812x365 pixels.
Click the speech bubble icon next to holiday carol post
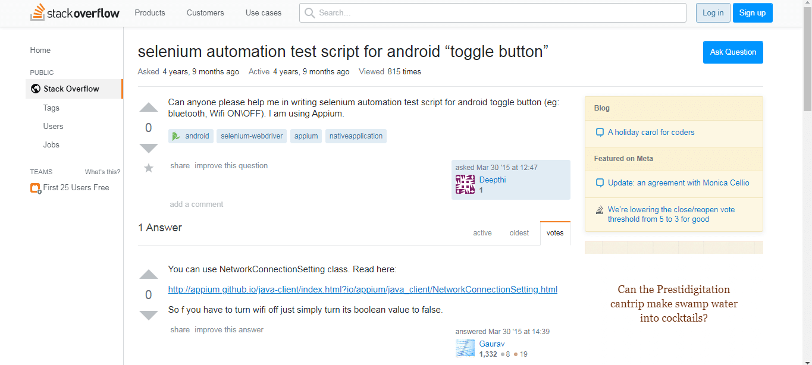[600, 132]
